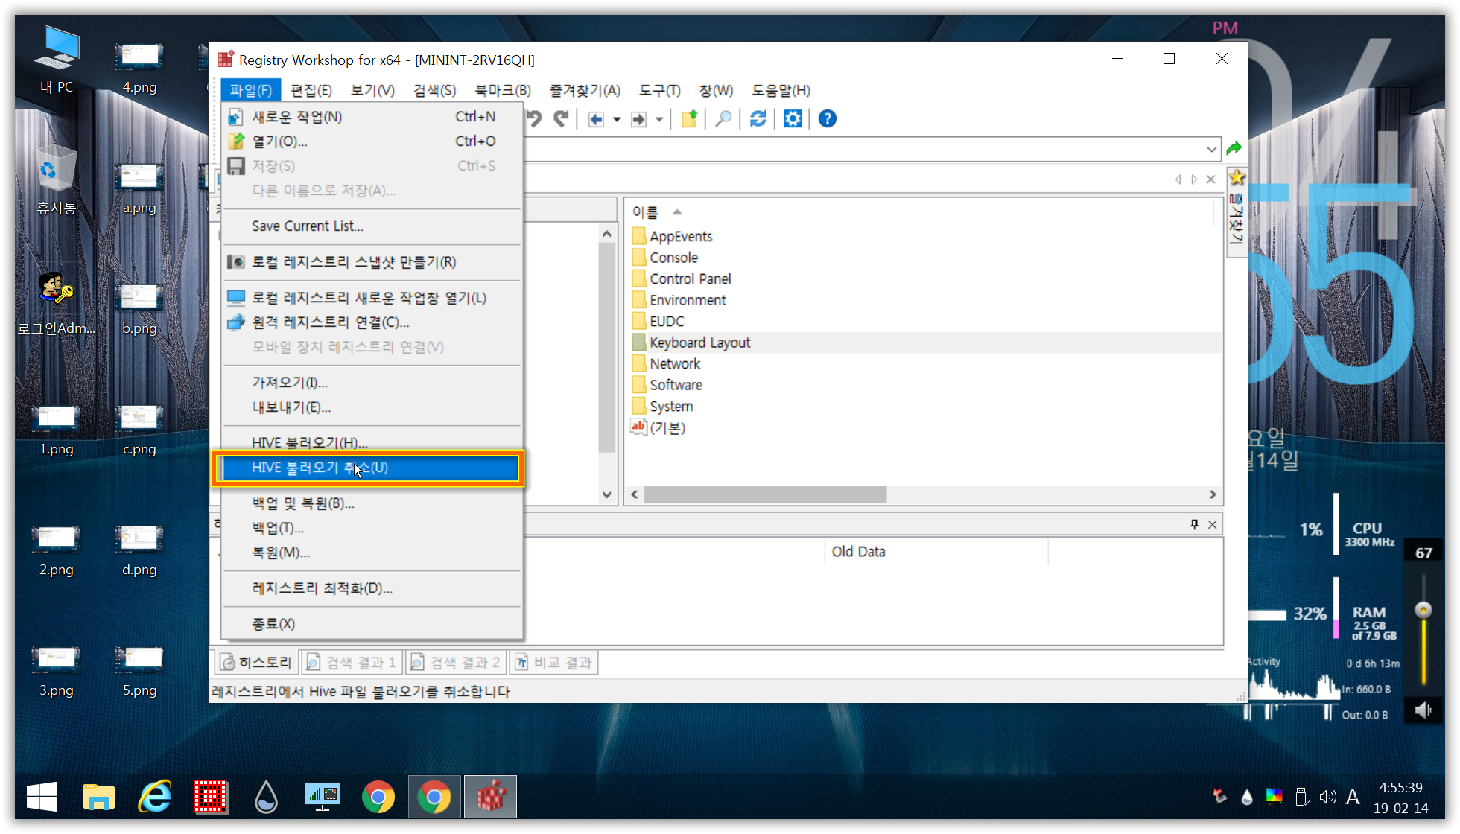The height and width of the screenshot is (834, 1460).
Task: Choose 종료(X) to exit
Action: 372,624
